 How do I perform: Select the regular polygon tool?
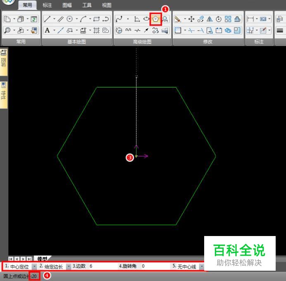(x=156, y=19)
